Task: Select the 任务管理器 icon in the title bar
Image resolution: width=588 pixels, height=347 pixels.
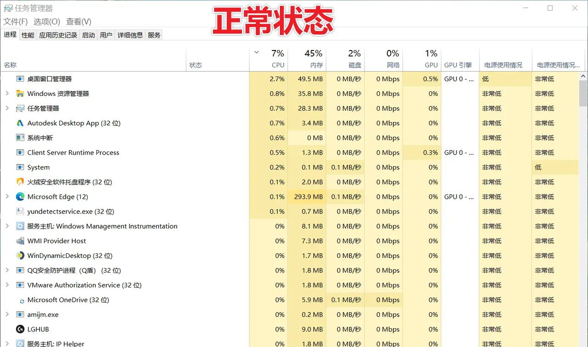Action: pyautogui.click(x=7, y=8)
